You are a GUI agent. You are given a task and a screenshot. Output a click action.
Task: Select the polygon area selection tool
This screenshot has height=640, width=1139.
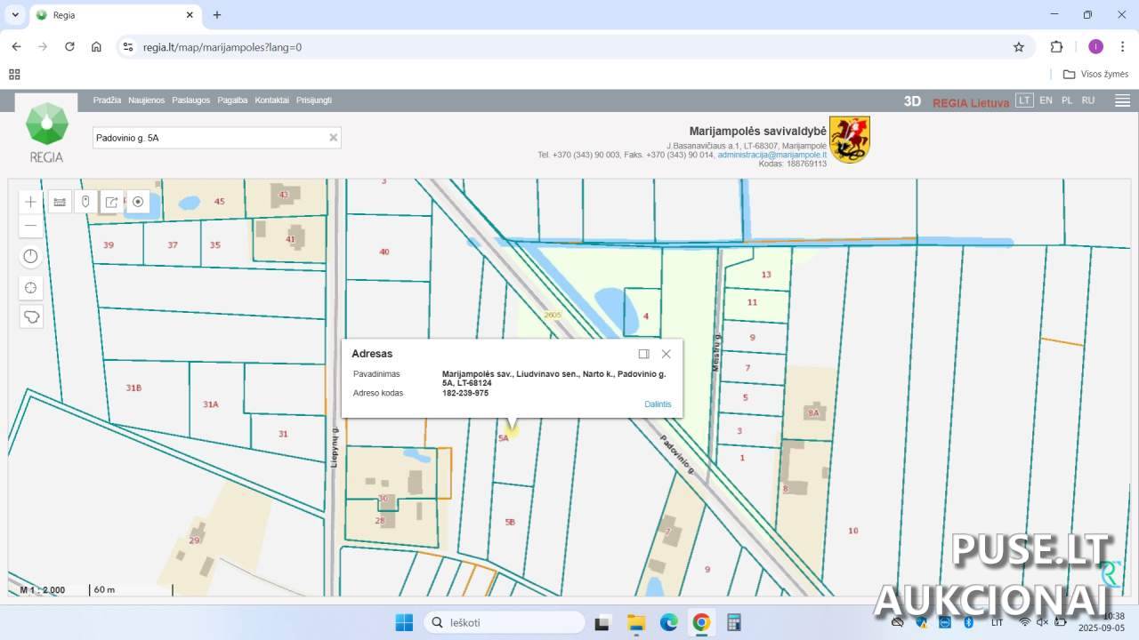(x=31, y=316)
